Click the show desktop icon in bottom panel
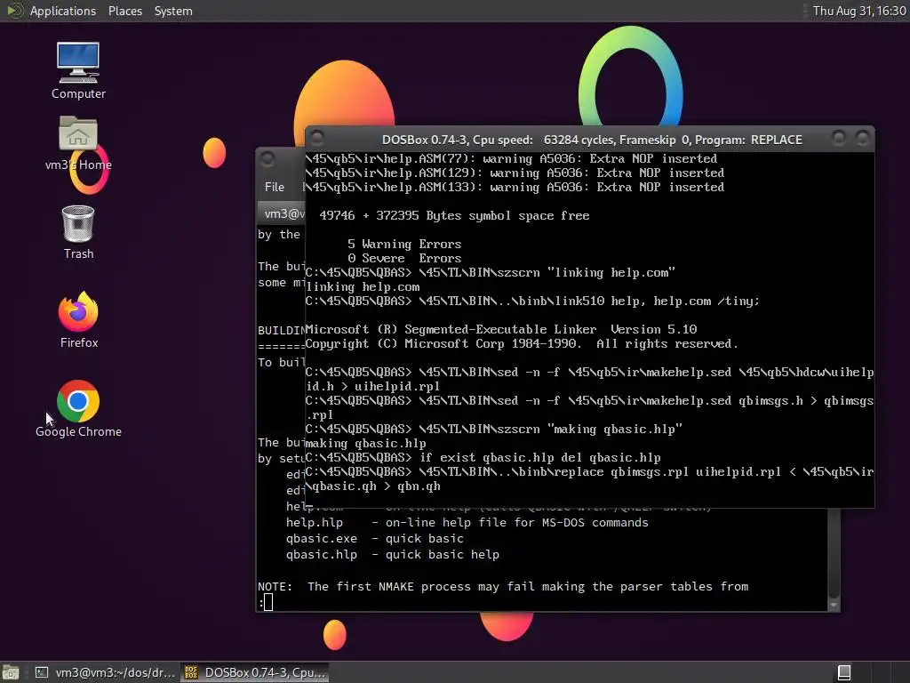Screen dimensions: 910x683 (x=11, y=672)
